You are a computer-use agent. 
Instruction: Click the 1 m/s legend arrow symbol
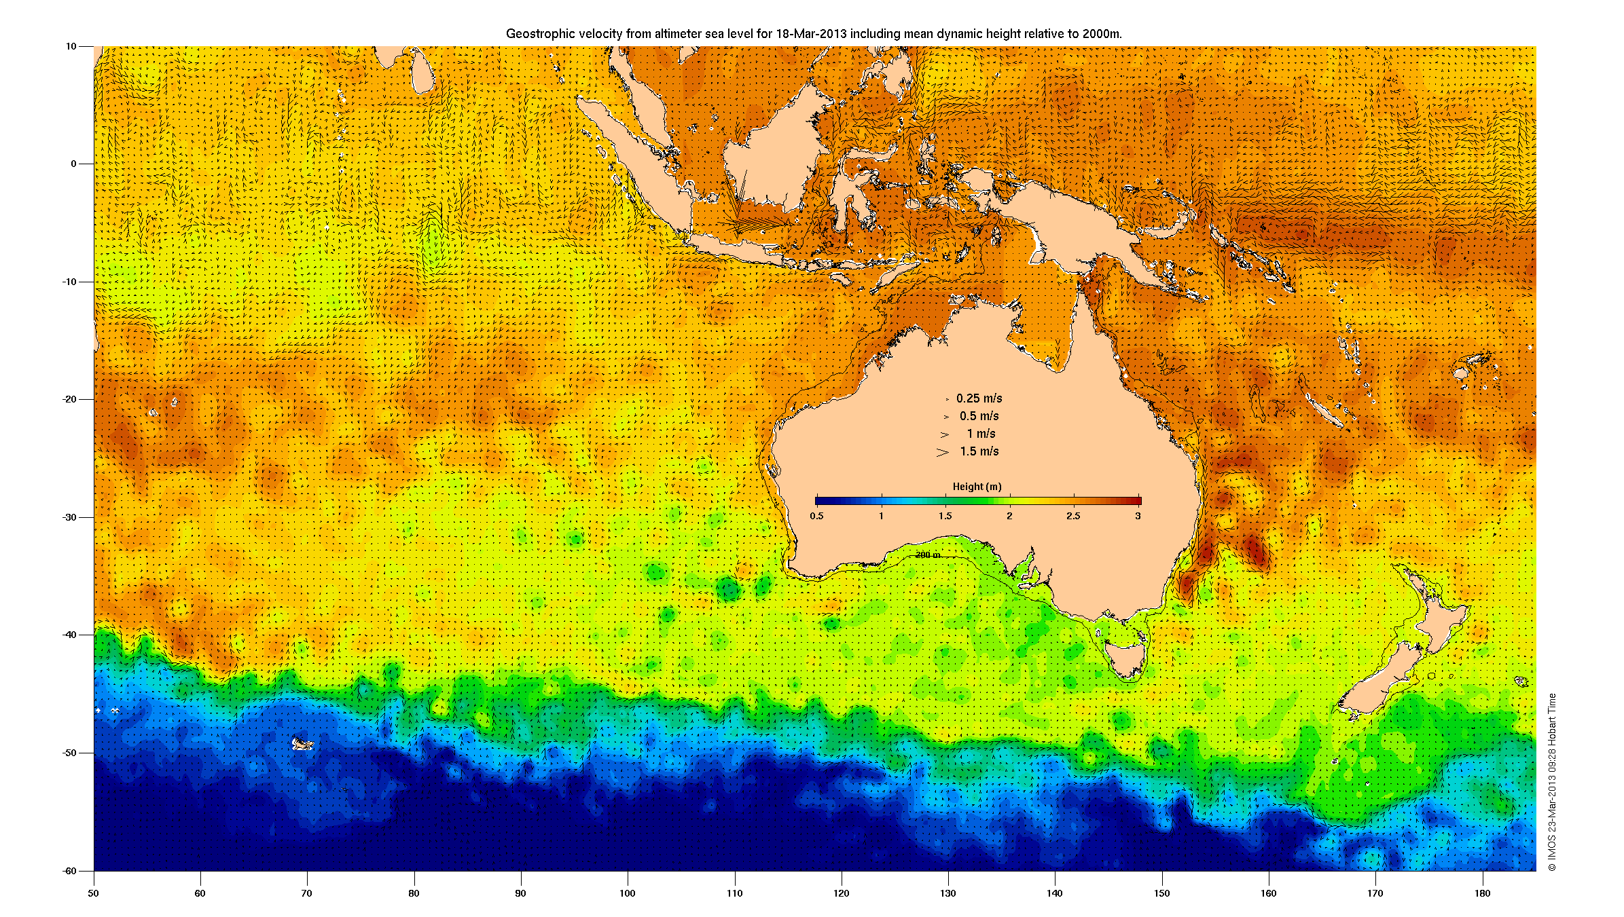pyautogui.click(x=944, y=434)
